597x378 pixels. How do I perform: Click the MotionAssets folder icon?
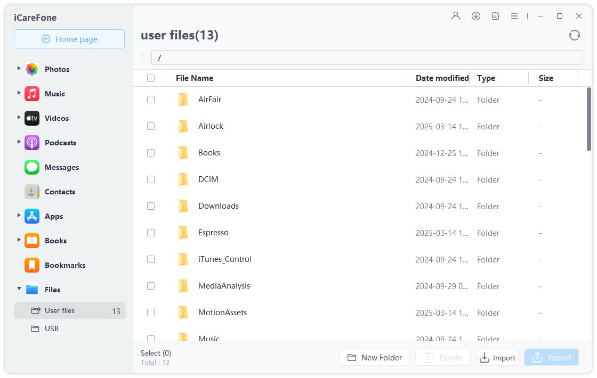pos(183,313)
